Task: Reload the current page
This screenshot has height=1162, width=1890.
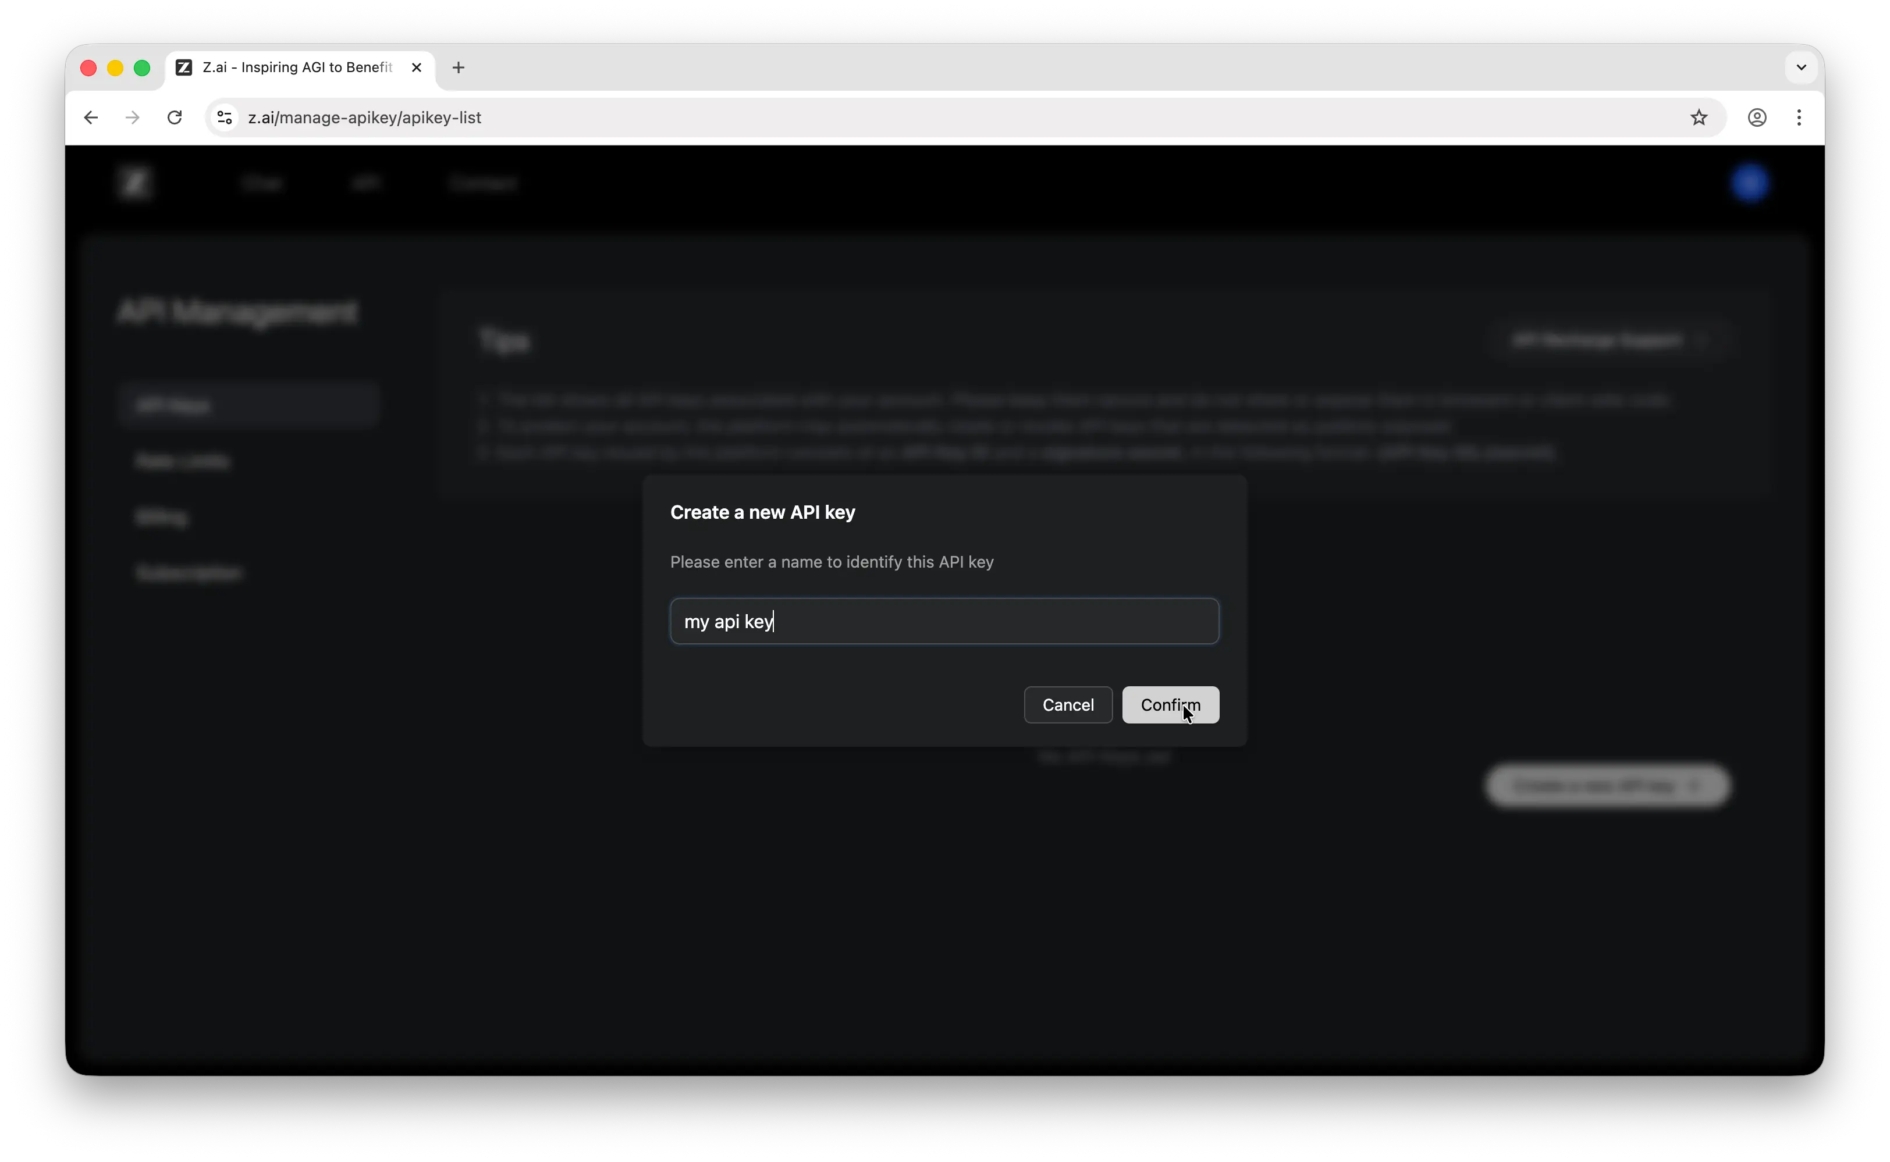Action: coord(175,117)
